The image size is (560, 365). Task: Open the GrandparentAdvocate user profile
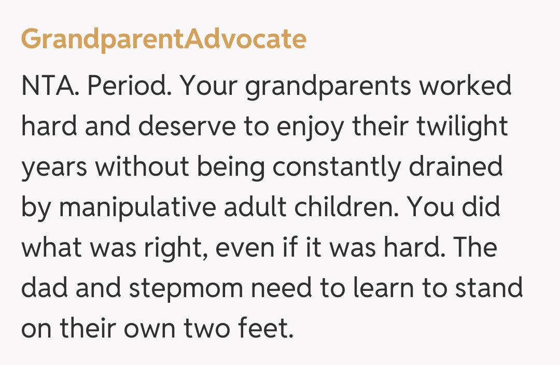pyautogui.click(x=163, y=39)
